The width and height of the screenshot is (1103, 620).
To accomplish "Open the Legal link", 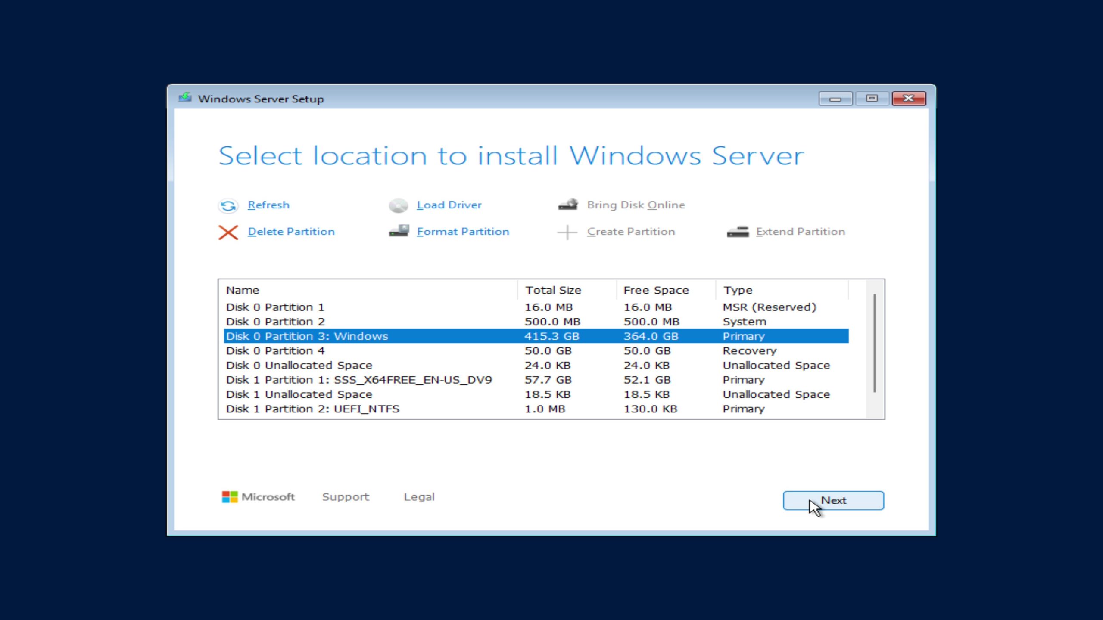I will (419, 496).
